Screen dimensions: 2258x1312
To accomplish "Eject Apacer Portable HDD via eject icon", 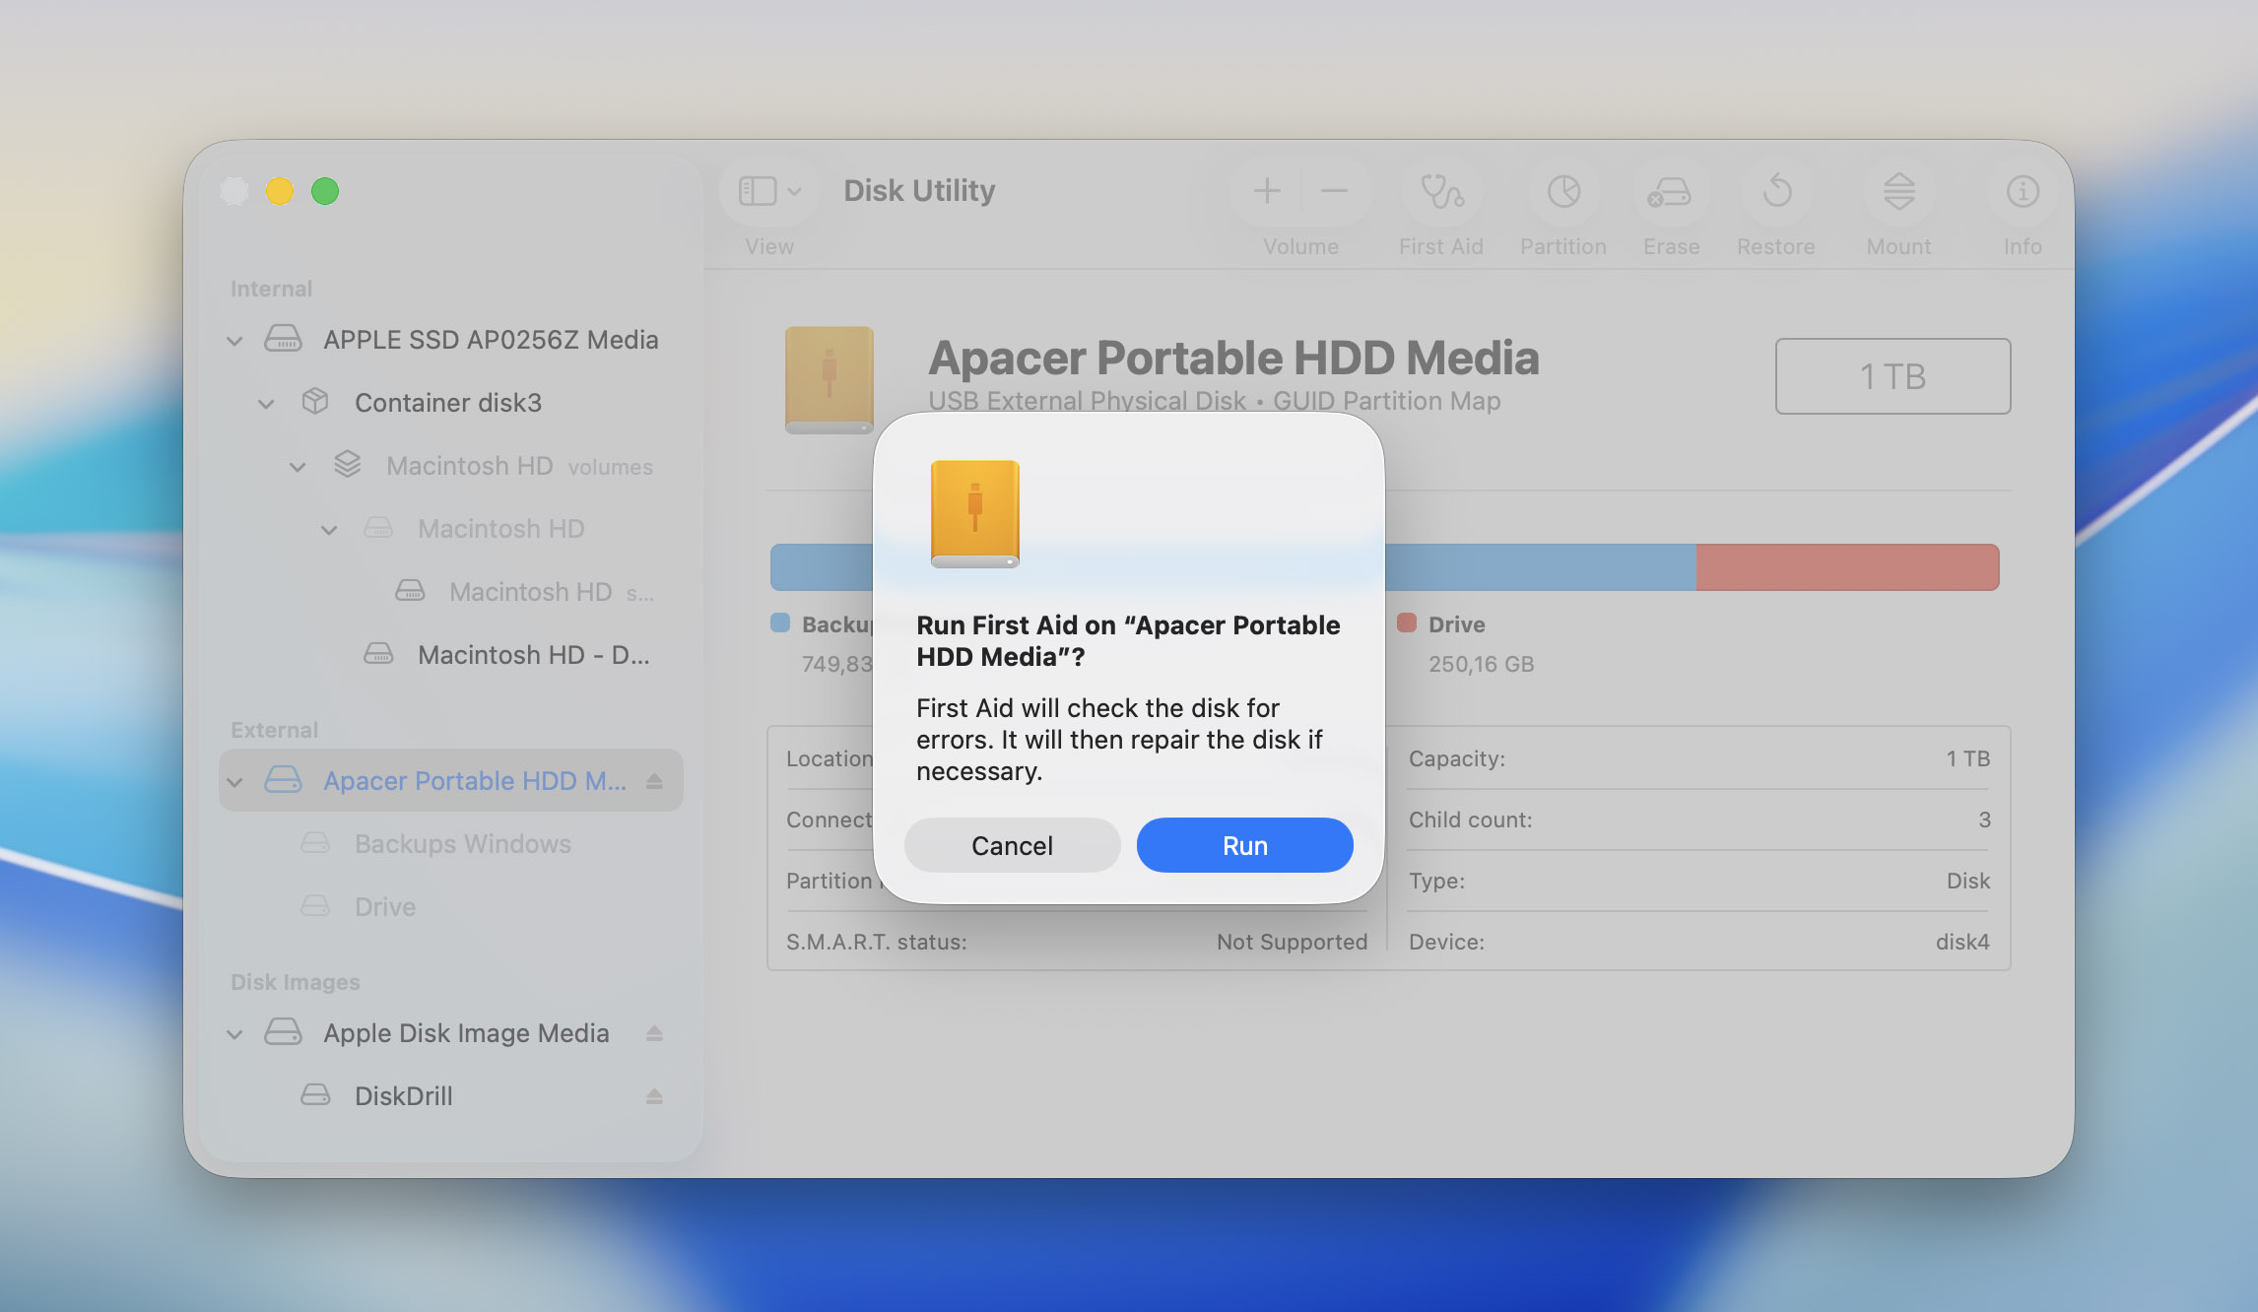I will [x=654, y=781].
